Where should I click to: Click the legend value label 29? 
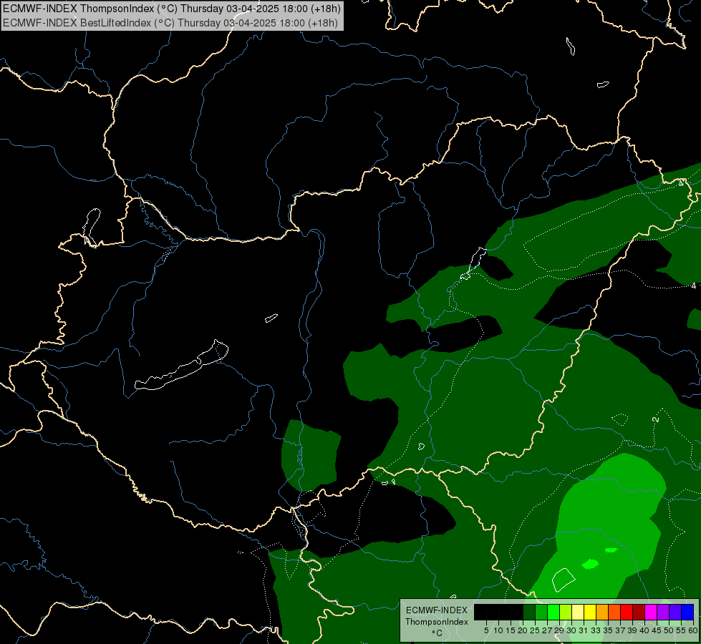[x=559, y=630]
